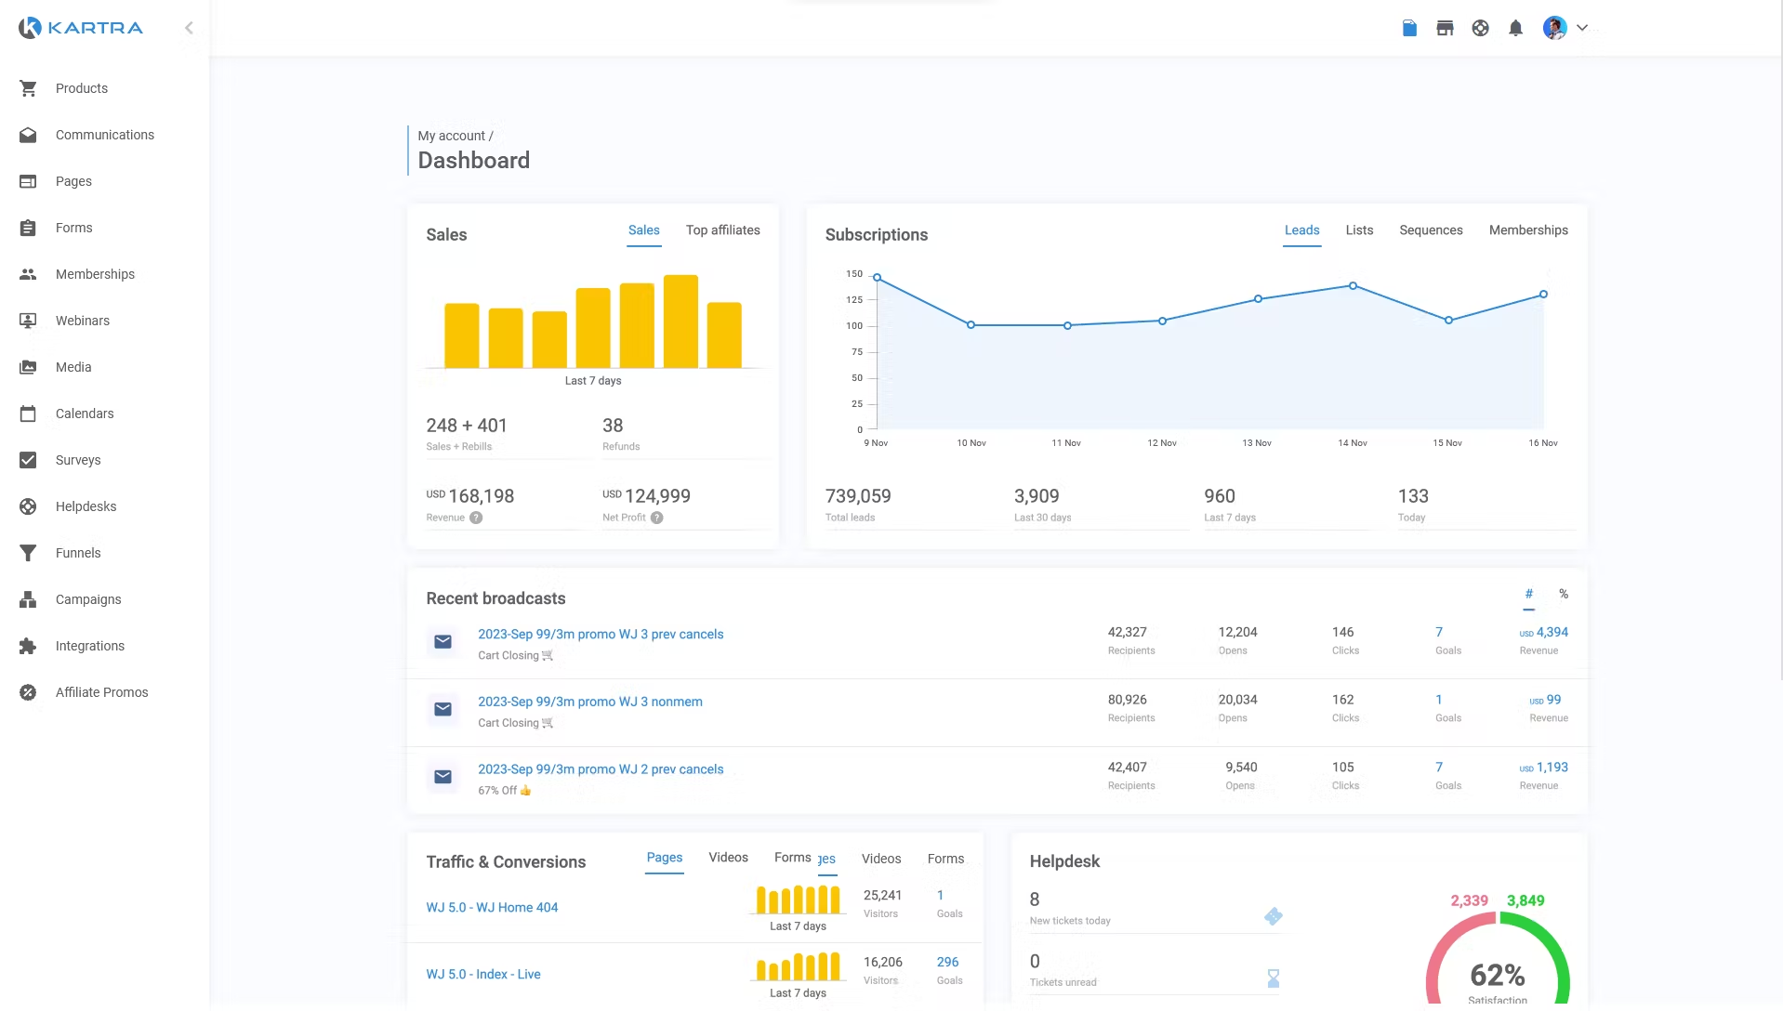Open the notifications bell
The height and width of the screenshot is (1011, 1783).
point(1515,28)
